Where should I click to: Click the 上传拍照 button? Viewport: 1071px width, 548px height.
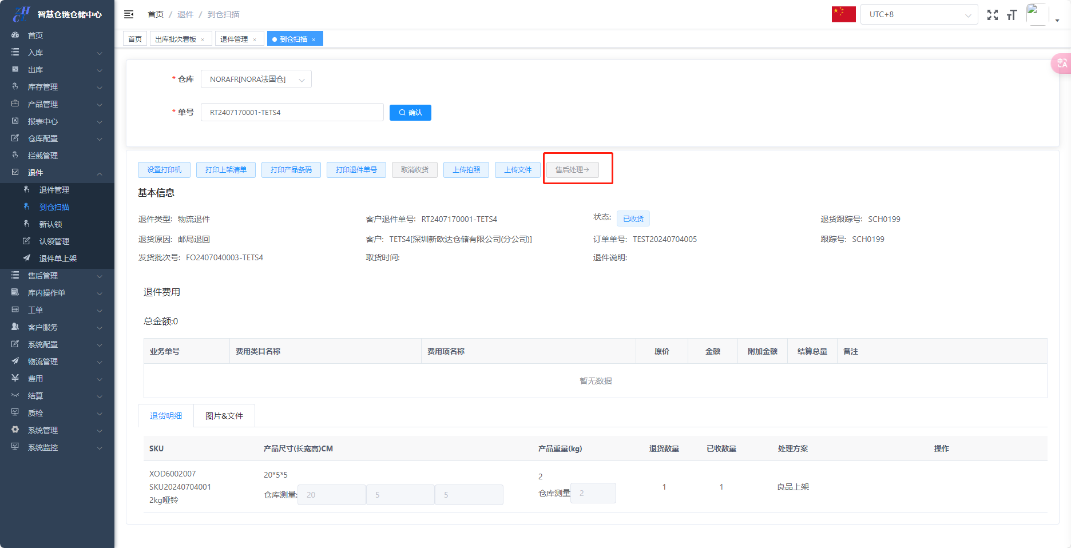(x=466, y=170)
